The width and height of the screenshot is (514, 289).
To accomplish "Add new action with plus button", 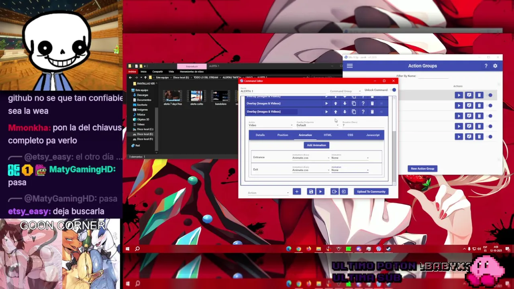I will click(x=297, y=192).
